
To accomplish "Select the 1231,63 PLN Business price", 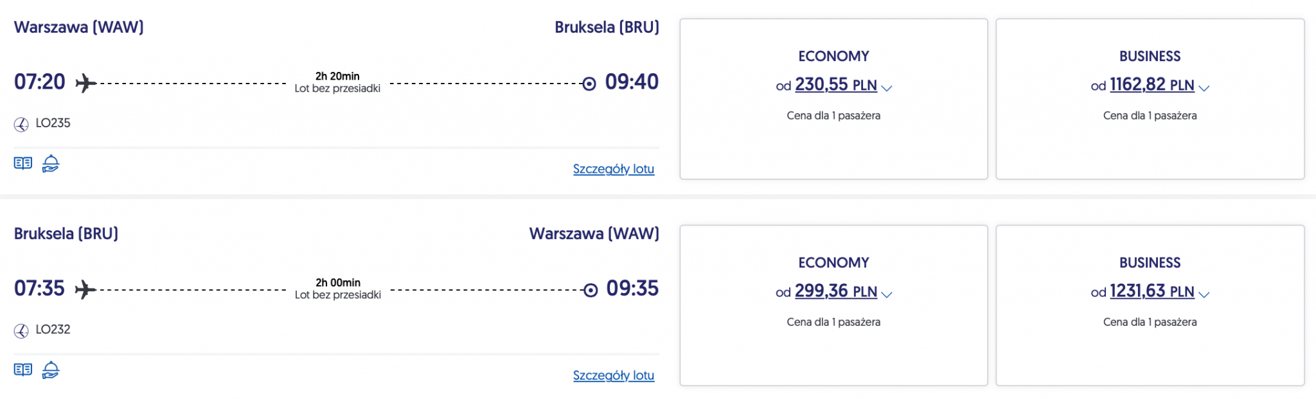I will coord(1151,291).
